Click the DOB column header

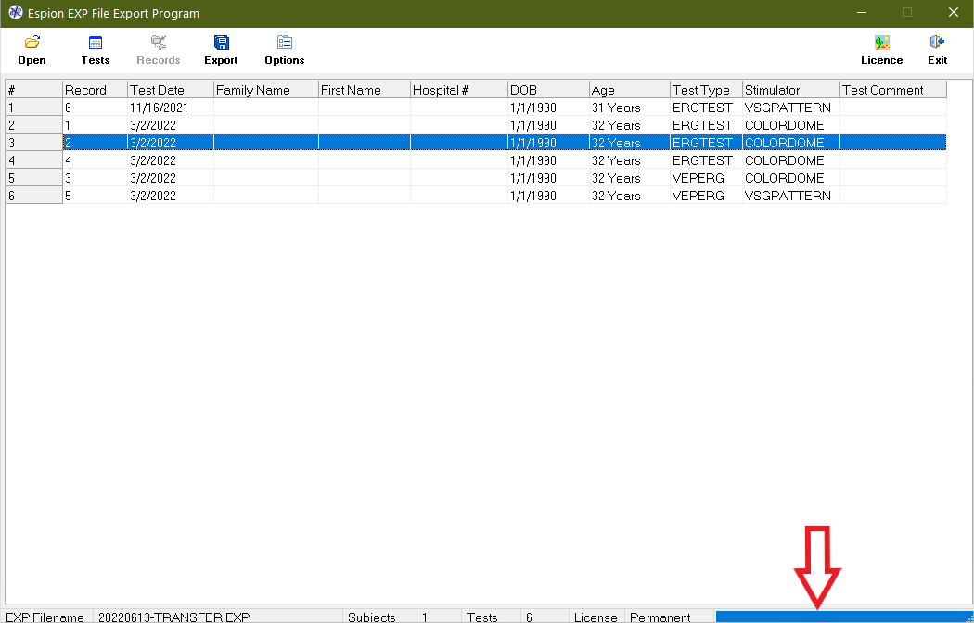[x=548, y=90]
